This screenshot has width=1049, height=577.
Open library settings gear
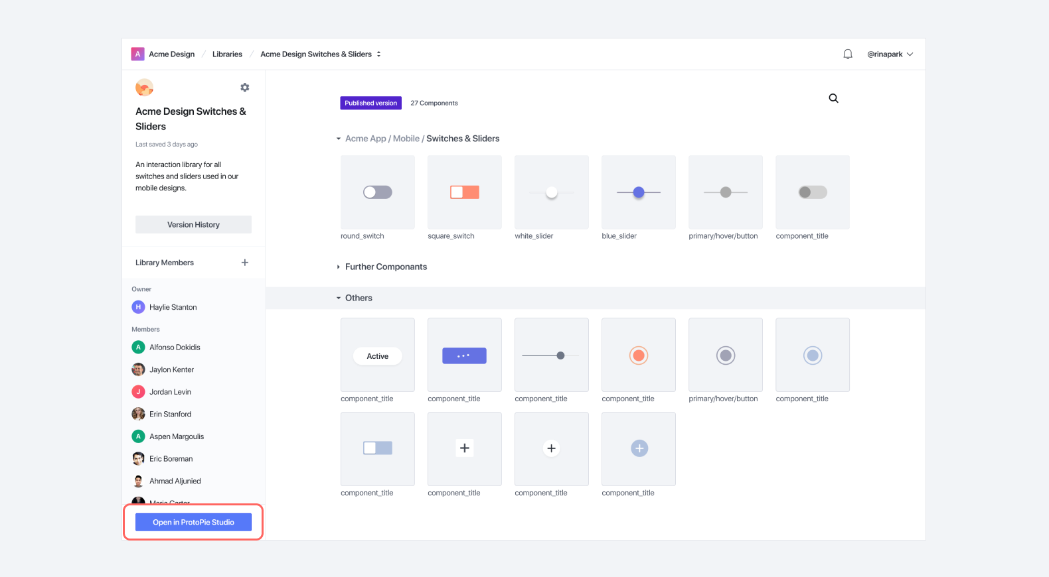pos(245,88)
